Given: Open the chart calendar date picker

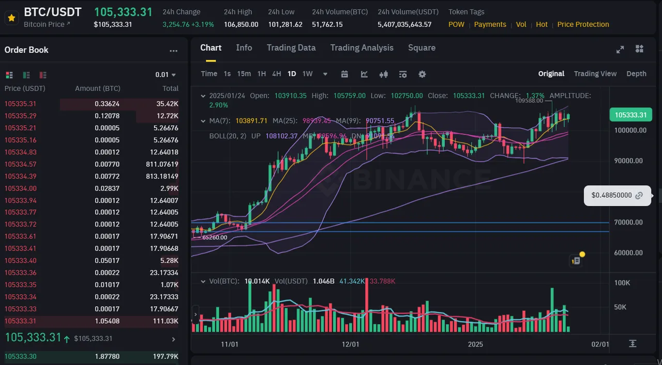Looking at the screenshot, I should (345, 74).
